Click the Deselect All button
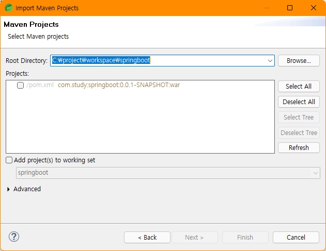This screenshot has width=326, height=251. 299,102
